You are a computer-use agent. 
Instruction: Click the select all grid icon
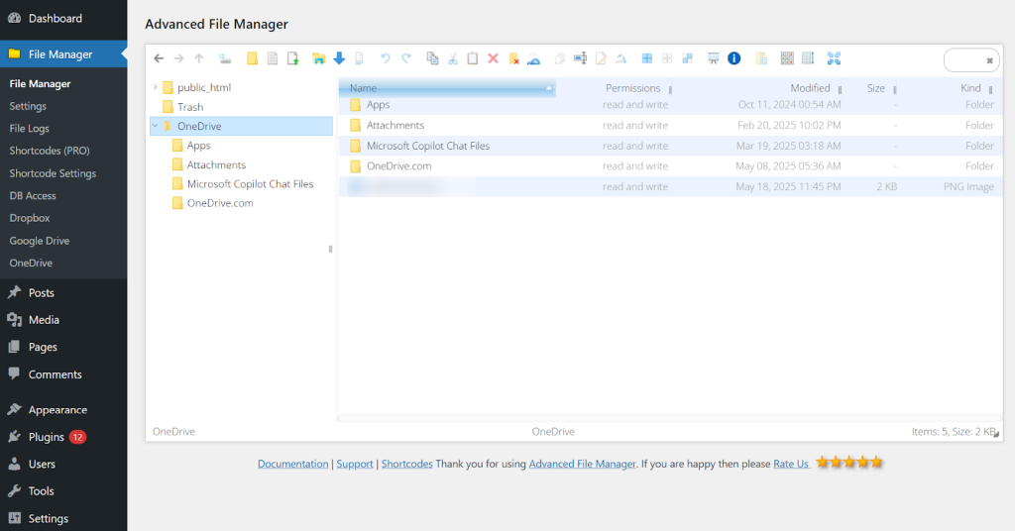[x=646, y=58]
